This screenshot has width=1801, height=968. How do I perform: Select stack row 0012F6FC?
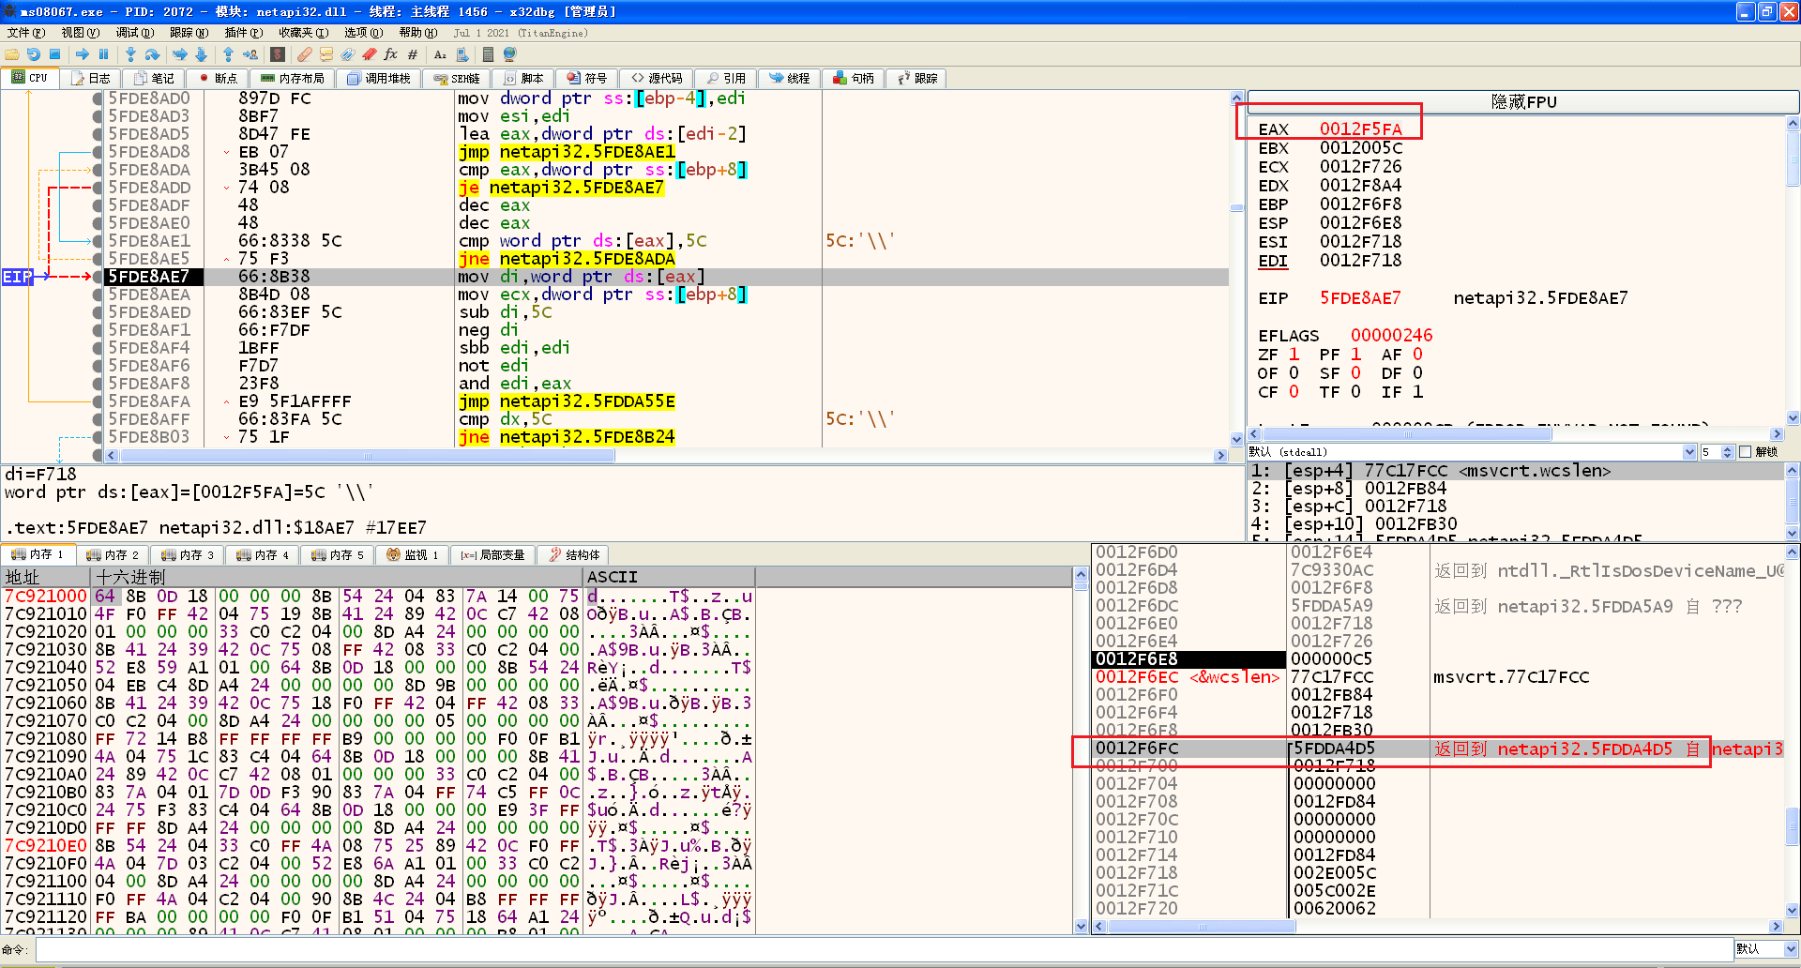click(1440, 749)
